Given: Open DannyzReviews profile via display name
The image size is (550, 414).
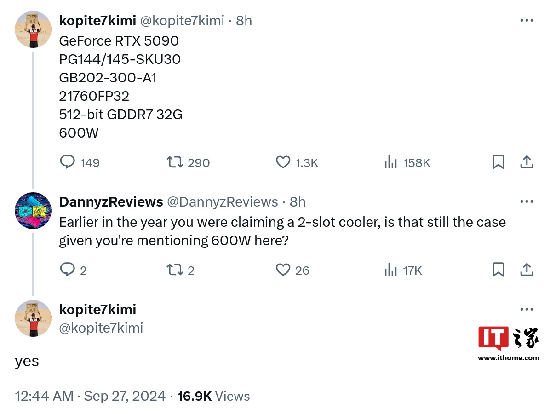Looking at the screenshot, I should tap(111, 201).
